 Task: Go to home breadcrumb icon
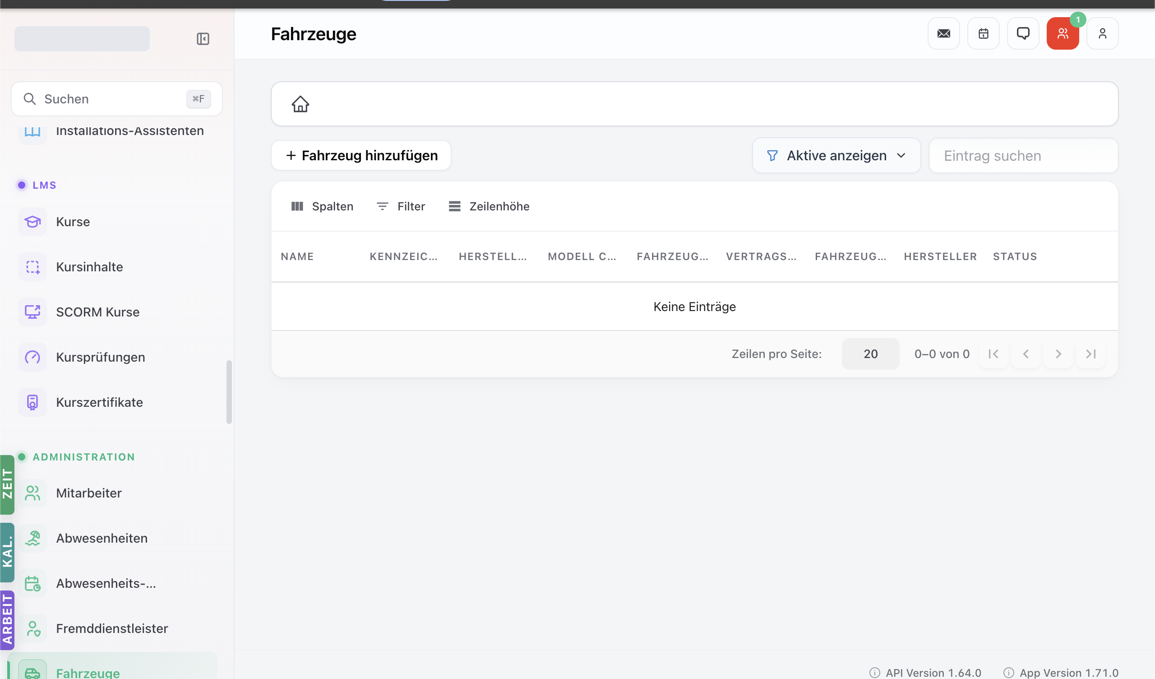click(300, 104)
